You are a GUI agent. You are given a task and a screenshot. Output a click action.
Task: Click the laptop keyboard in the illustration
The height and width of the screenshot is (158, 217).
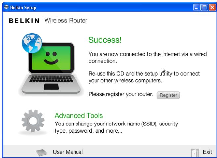click(x=51, y=79)
